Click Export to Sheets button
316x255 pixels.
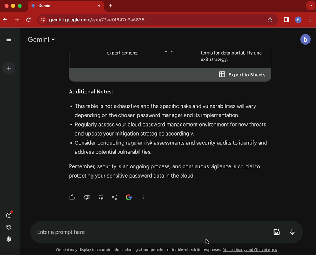click(x=242, y=75)
